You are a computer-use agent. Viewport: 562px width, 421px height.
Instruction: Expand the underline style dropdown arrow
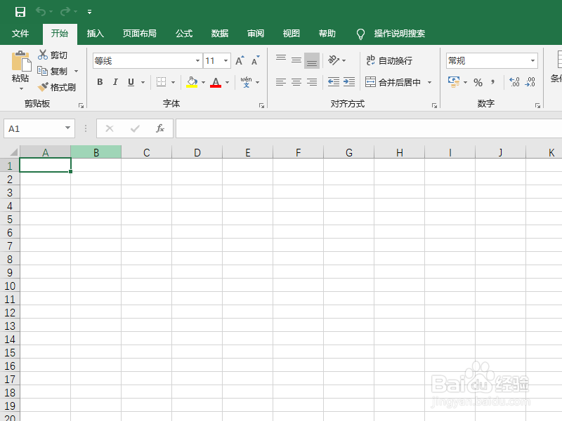tap(143, 82)
